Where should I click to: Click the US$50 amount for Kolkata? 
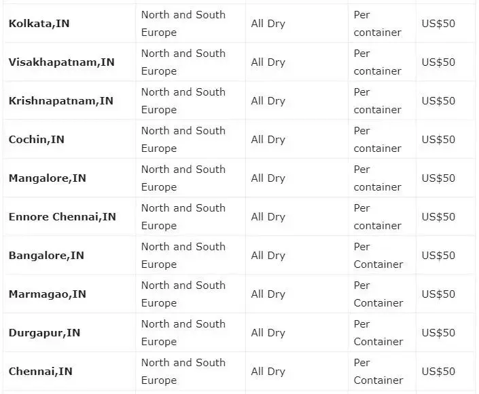[438, 24]
